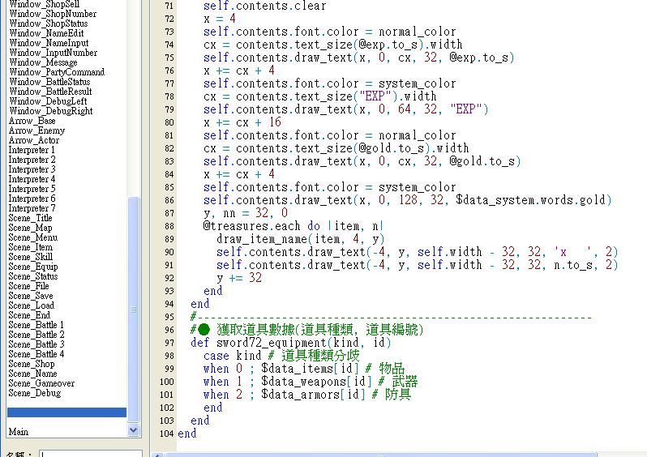Select Scene_Equip script
647x457 pixels.
pyautogui.click(x=33, y=267)
